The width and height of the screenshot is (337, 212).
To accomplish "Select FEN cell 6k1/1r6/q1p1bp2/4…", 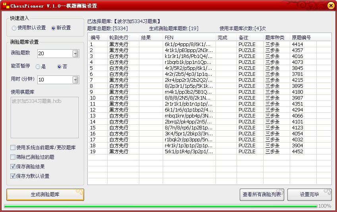I will 189,110.
